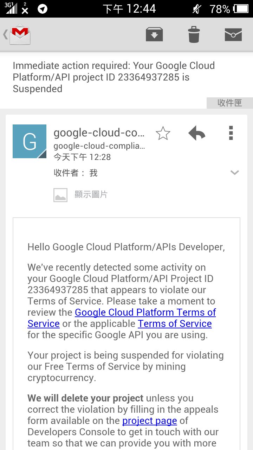Screen dimensions: 253x450
Task: Open the three-dot message options menu
Action: (231, 134)
